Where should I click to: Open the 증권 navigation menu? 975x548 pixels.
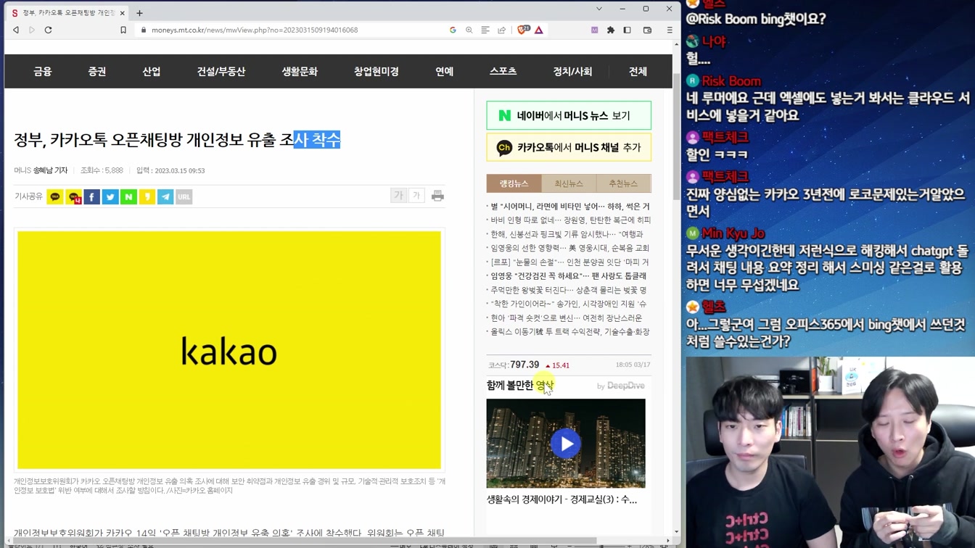coord(97,71)
